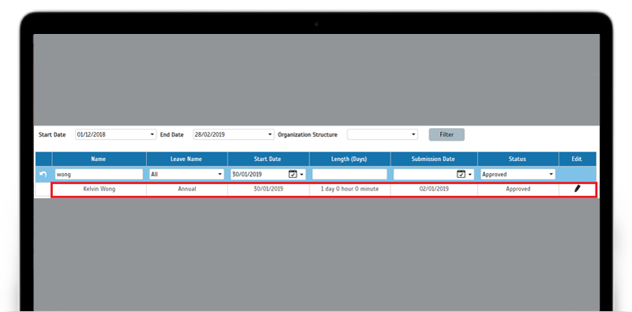The width and height of the screenshot is (632, 312).
Task: Open the Leave Name 'All' dropdown
Action: pyautogui.click(x=186, y=174)
